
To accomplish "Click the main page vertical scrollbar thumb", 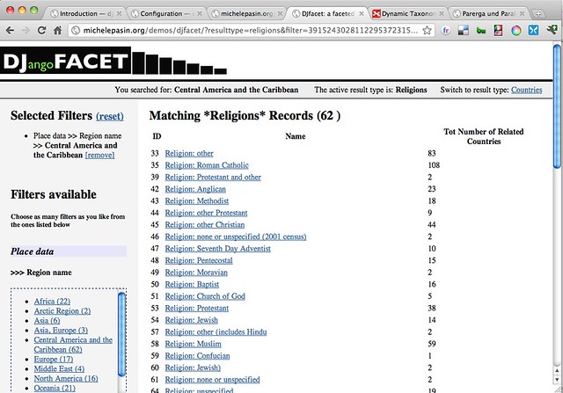I will coord(557,106).
